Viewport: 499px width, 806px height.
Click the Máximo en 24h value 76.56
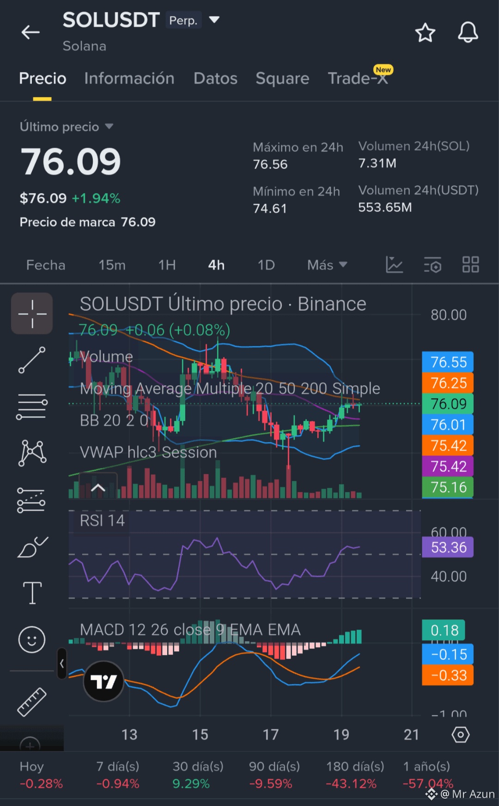(270, 164)
